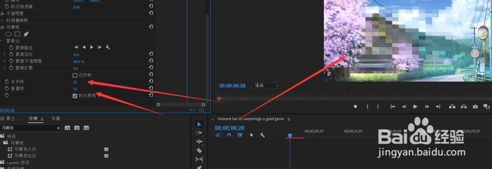Filter effects by accelerated effects
The image size is (492, 169).
(67, 128)
